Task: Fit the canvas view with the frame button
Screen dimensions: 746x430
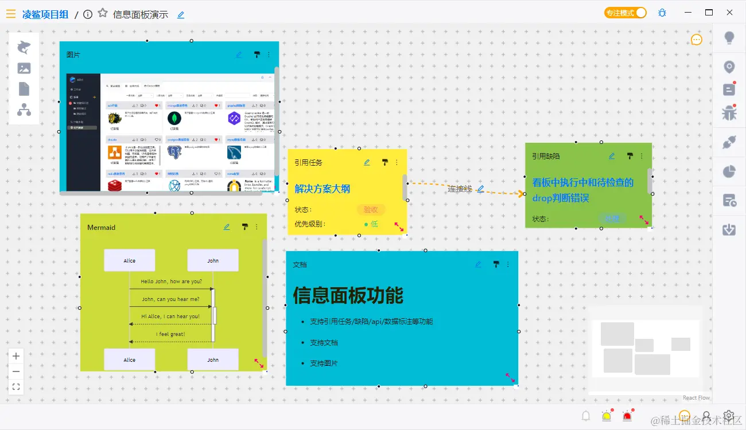Action: click(17, 388)
